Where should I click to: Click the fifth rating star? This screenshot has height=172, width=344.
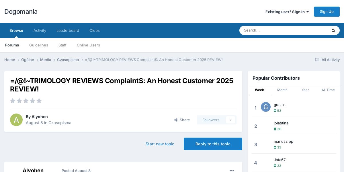tap(39, 101)
